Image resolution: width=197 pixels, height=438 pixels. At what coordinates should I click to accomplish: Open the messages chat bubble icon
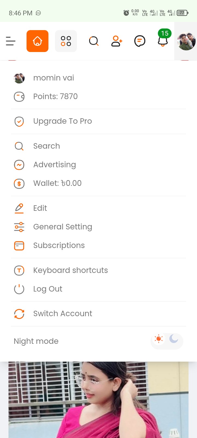(x=140, y=41)
